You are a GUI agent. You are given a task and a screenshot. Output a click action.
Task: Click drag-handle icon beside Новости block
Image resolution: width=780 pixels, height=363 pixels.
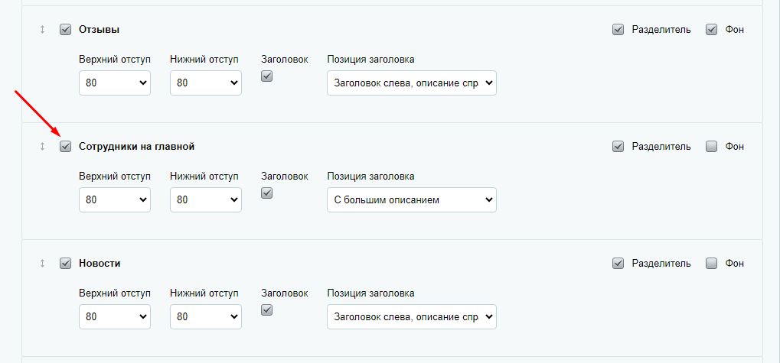[42, 264]
